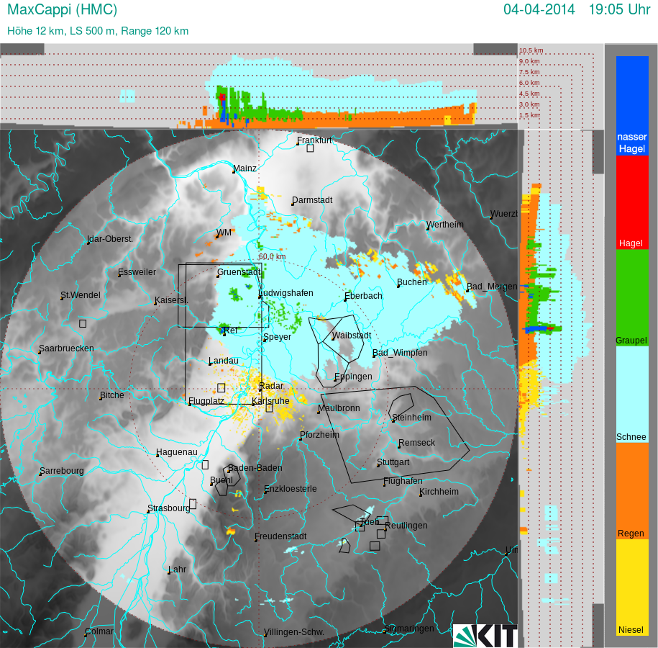This screenshot has width=658, height=648.
Task: Click the orange Regen legend swatch
Action: 632,490
